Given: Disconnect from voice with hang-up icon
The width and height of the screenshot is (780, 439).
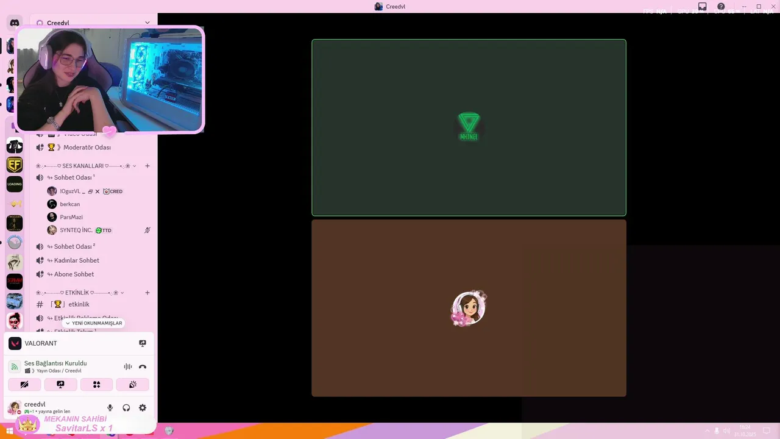Looking at the screenshot, I should [143, 366].
